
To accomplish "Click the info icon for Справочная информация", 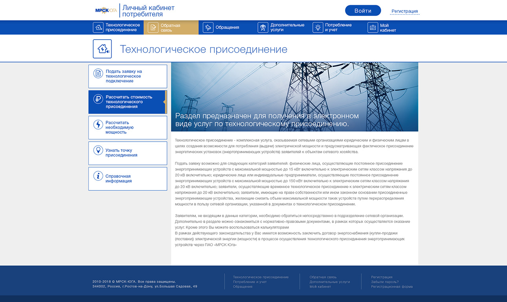I will [x=98, y=176].
